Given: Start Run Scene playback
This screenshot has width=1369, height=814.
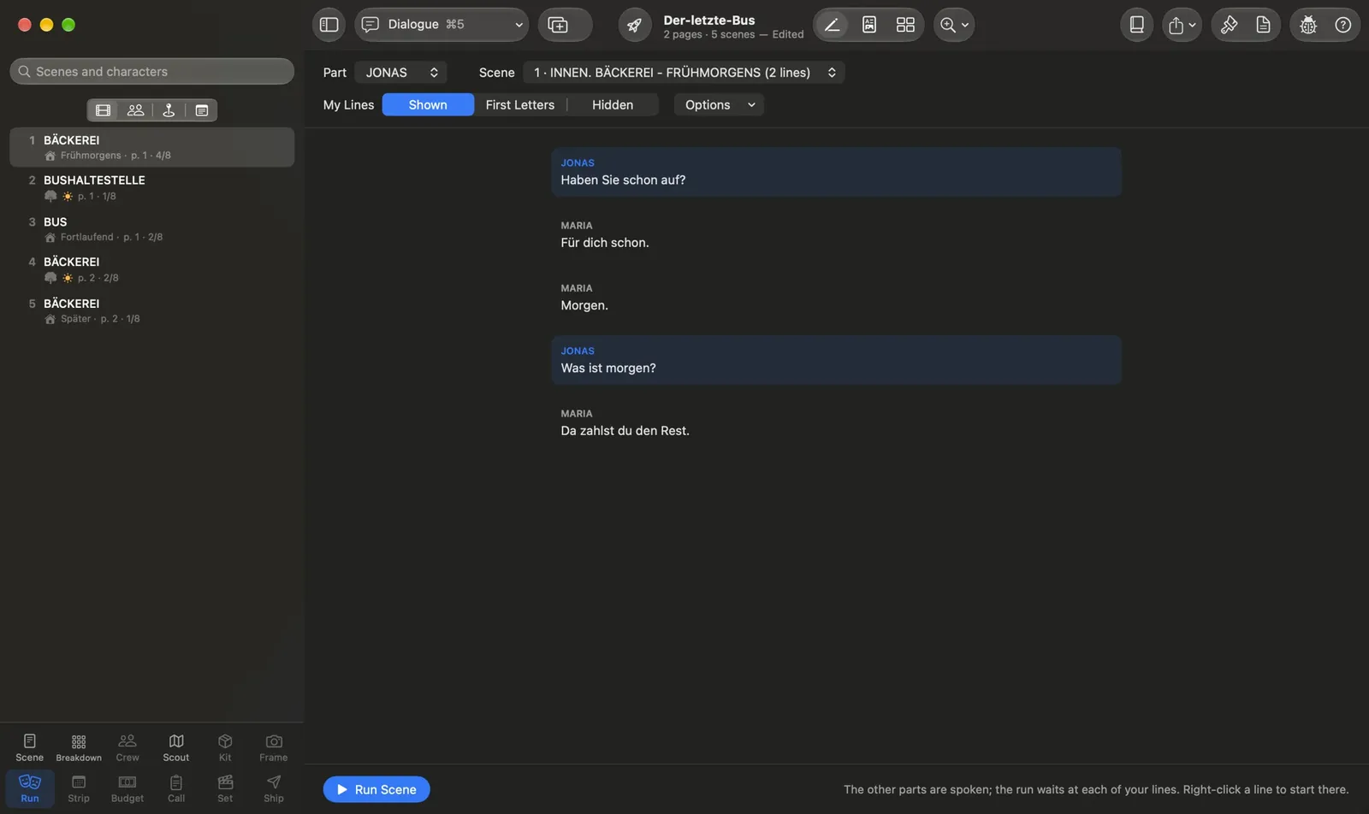Looking at the screenshot, I should click(376, 789).
